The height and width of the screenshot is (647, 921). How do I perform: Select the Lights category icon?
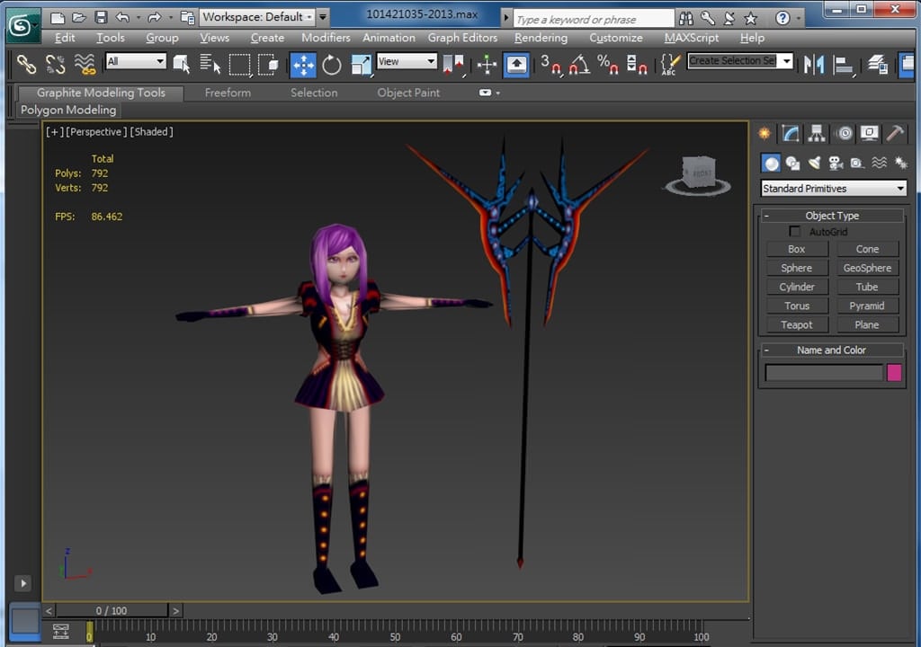[814, 163]
